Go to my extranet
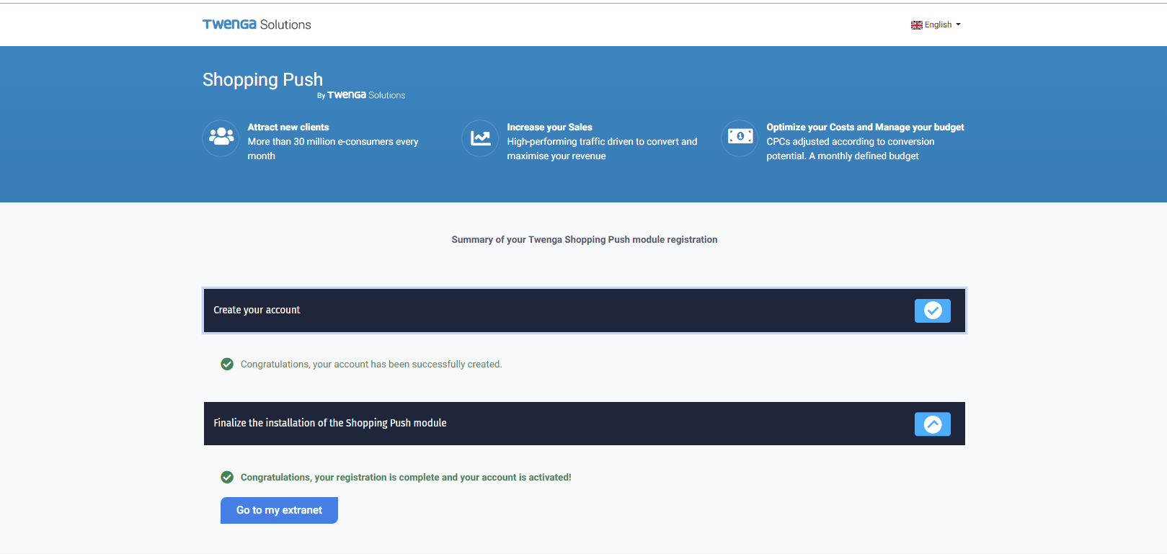Image resolution: width=1167 pixels, height=554 pixels. click(x=279, y=510)
